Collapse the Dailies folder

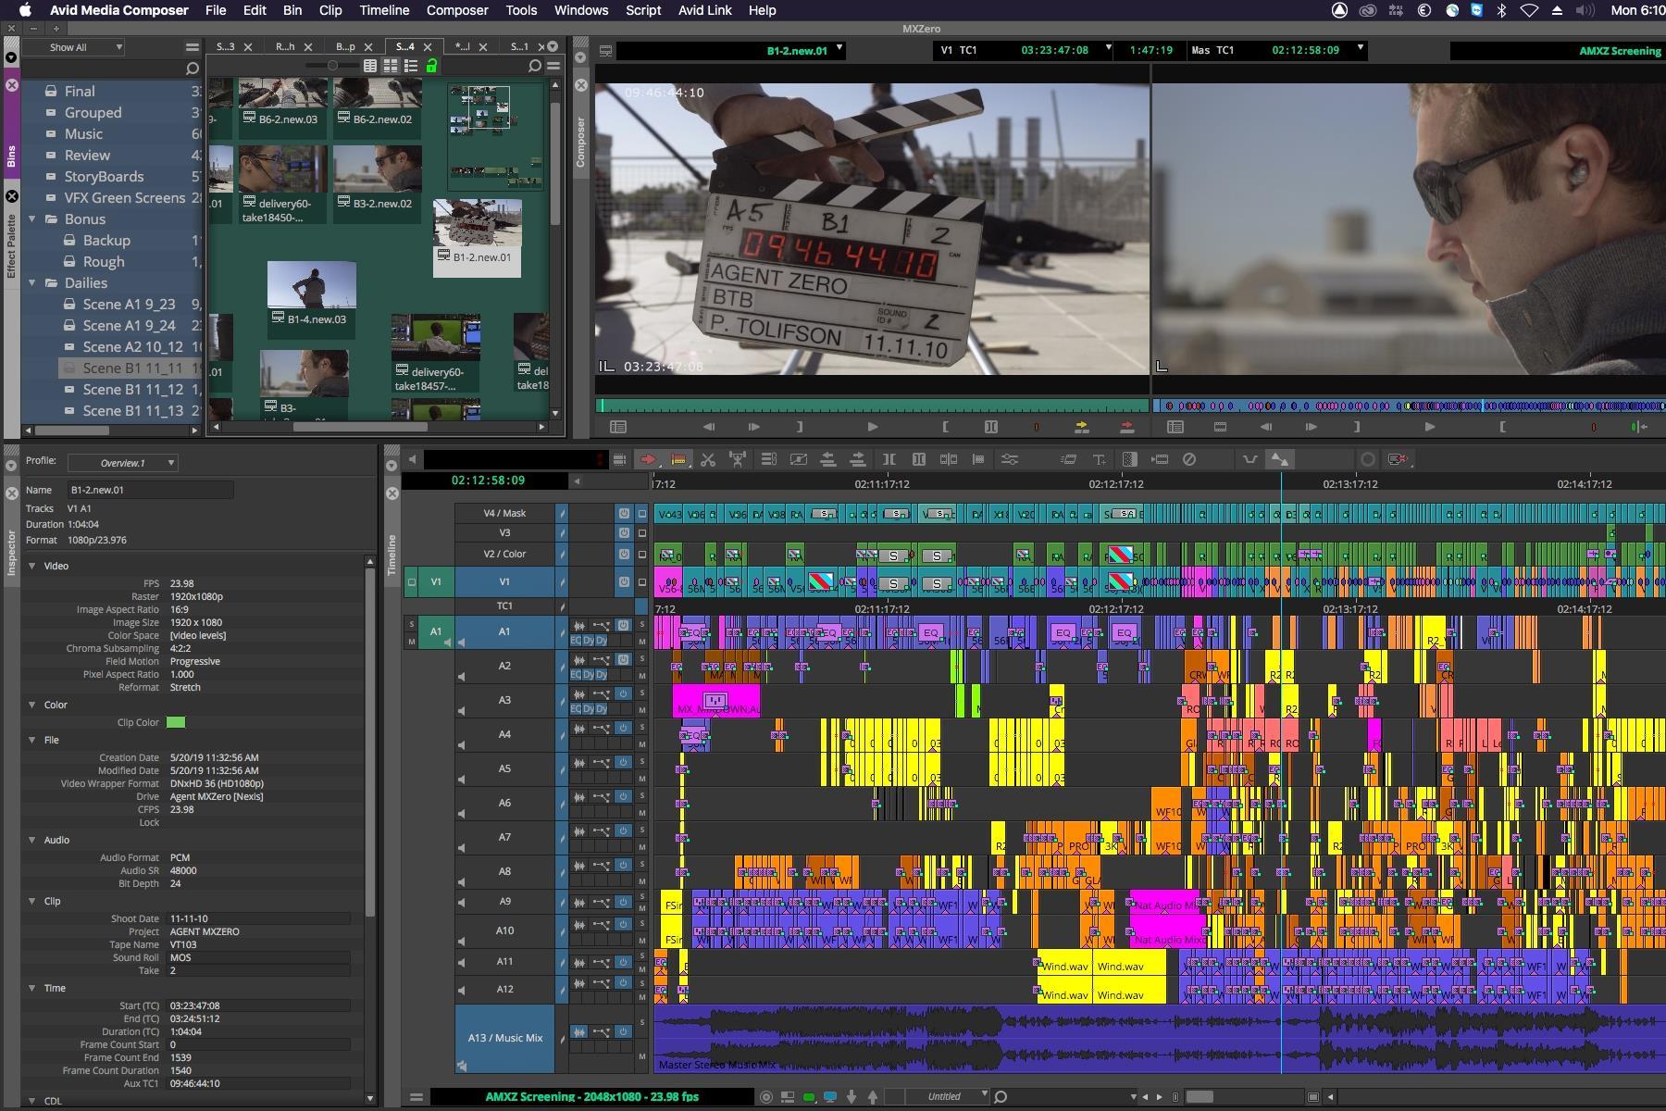[32, 283]
